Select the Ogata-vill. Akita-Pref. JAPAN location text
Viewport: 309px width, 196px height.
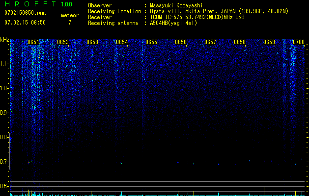point(219,11)
